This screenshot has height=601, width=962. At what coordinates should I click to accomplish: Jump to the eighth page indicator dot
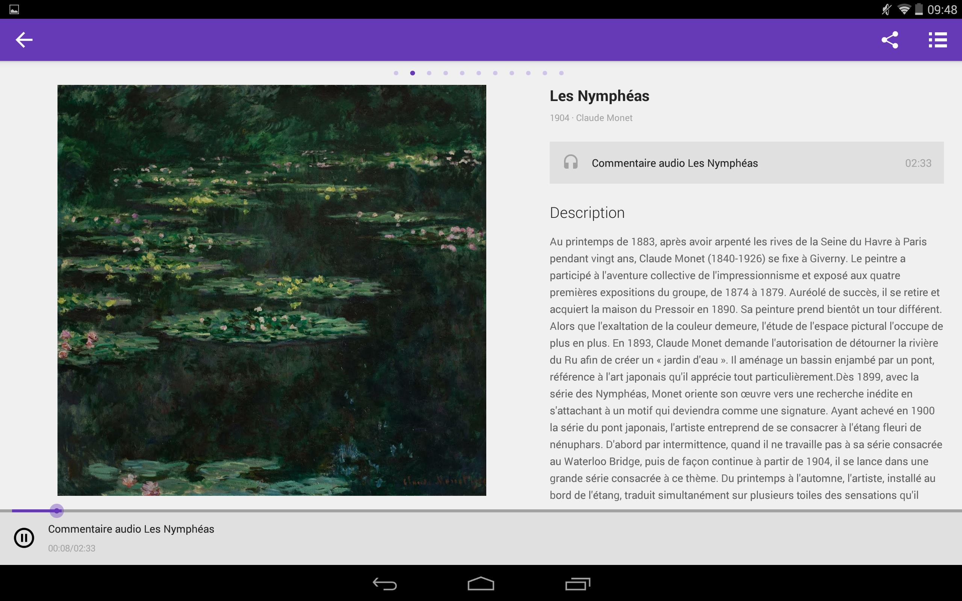[511, 73]
